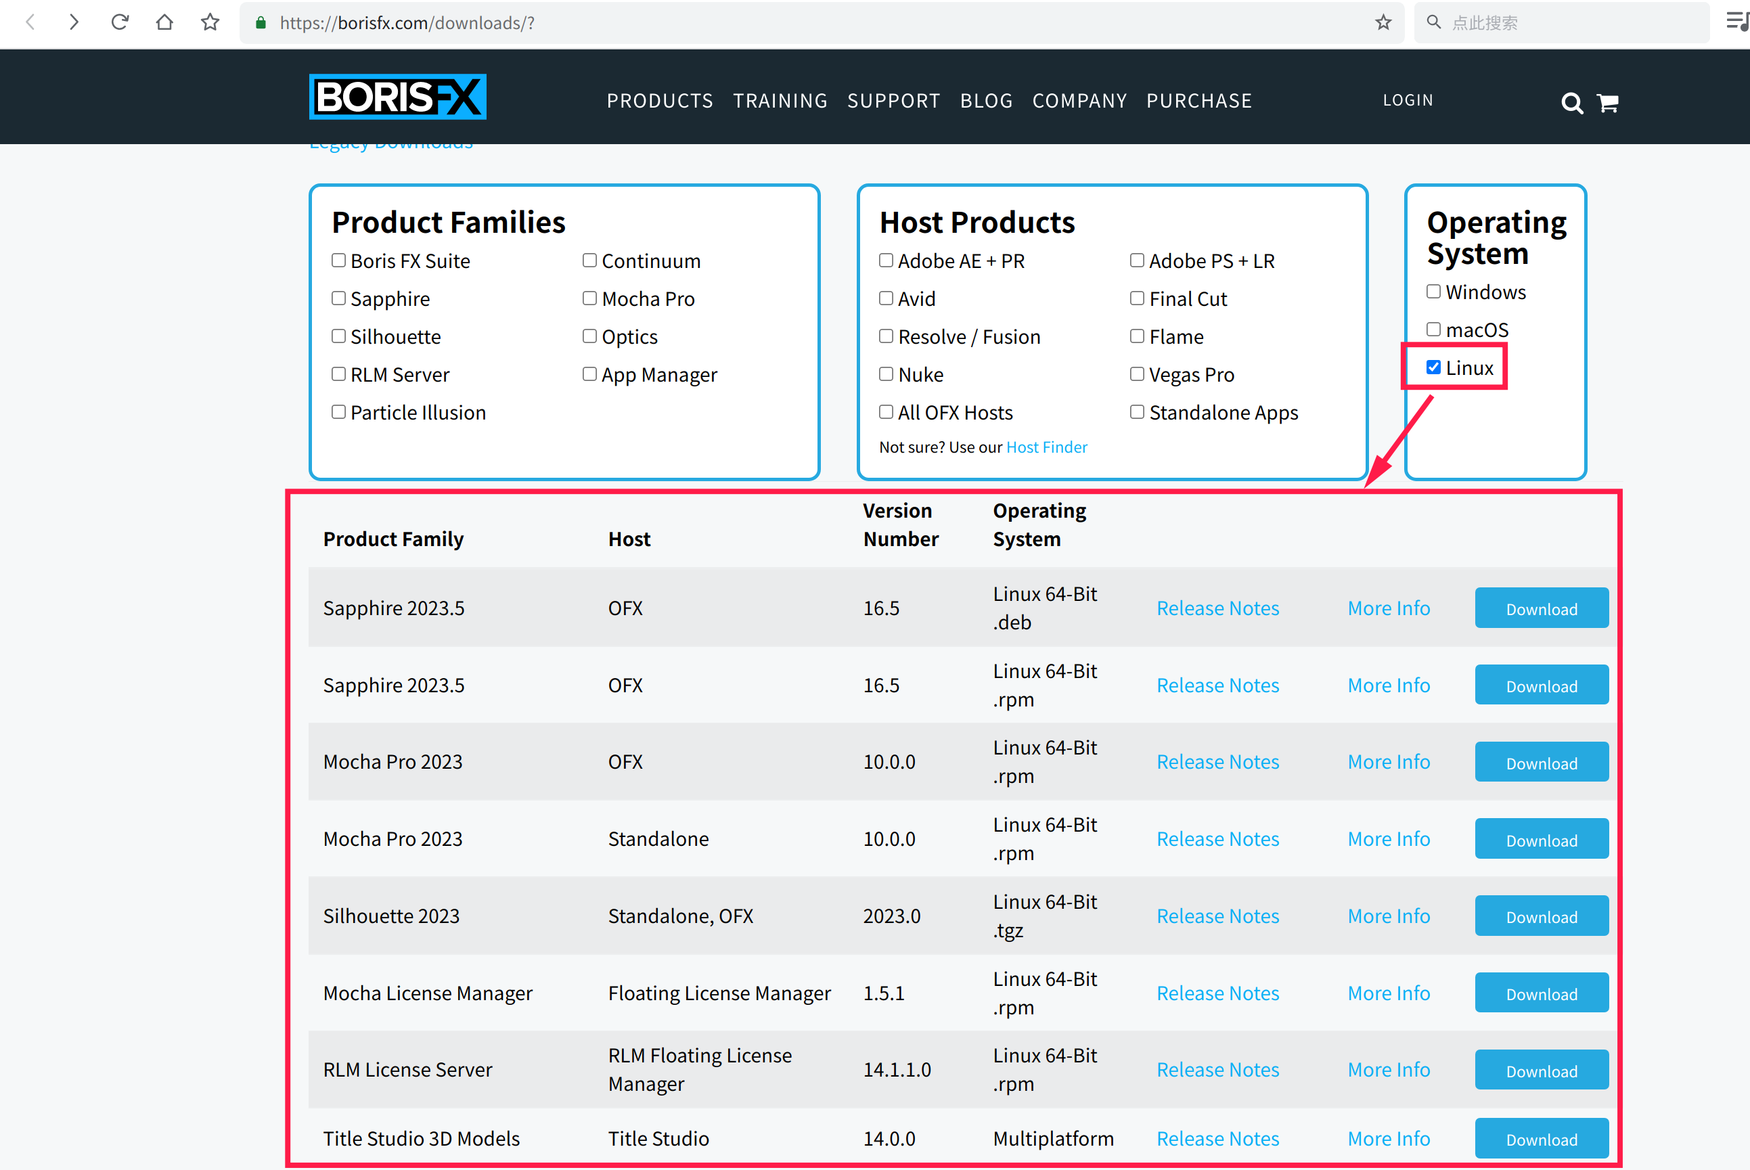Download Sapphire 2023.5 .deb package
Viewport: 1750px width, 1170px height.
click(1541, 608)
